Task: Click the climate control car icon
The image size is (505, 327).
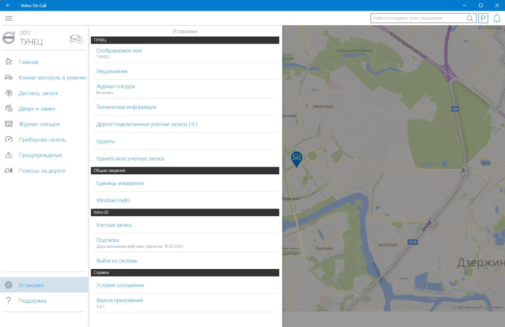Action: (x=9, y=77)
